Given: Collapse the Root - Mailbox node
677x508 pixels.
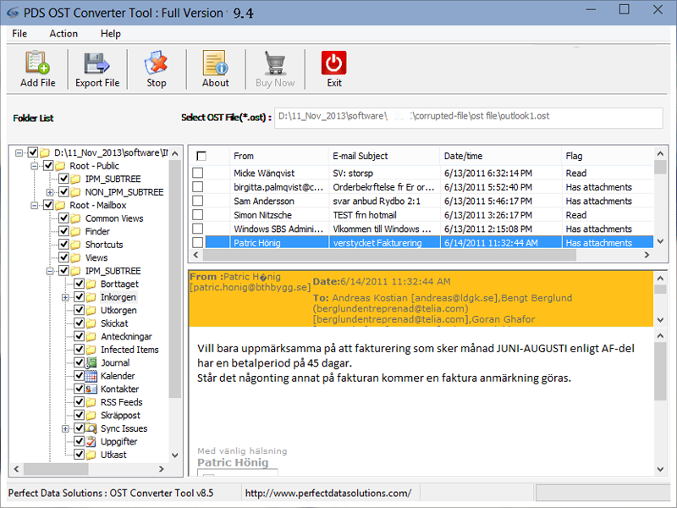Looking at the screenshot, I should [36, 205].
